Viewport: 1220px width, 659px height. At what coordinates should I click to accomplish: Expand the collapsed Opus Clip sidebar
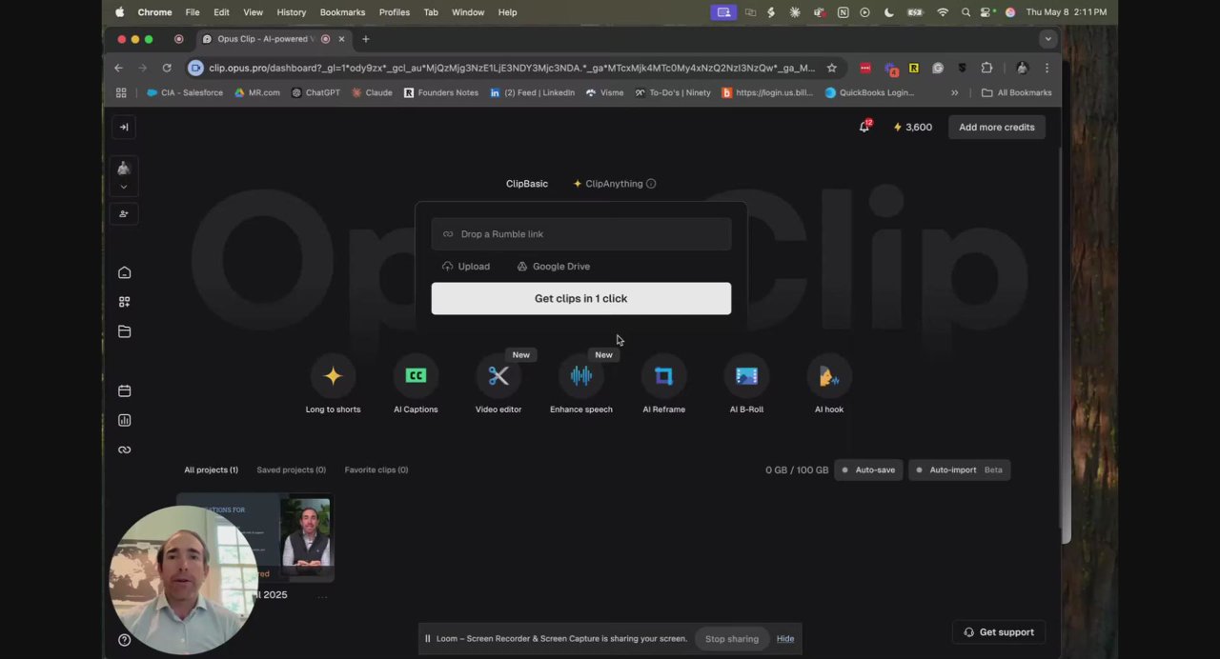pos(124,127)
